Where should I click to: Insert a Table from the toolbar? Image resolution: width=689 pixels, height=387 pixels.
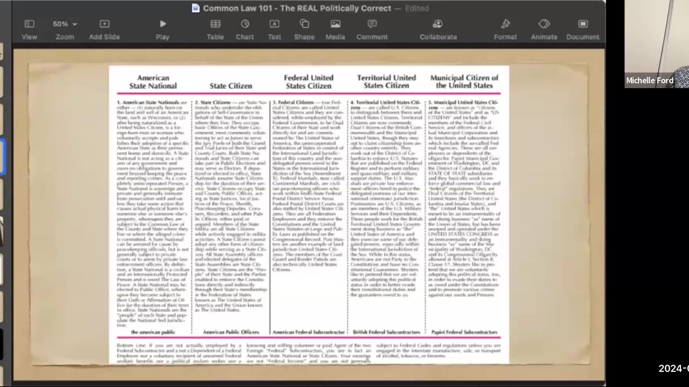point(215,30)
